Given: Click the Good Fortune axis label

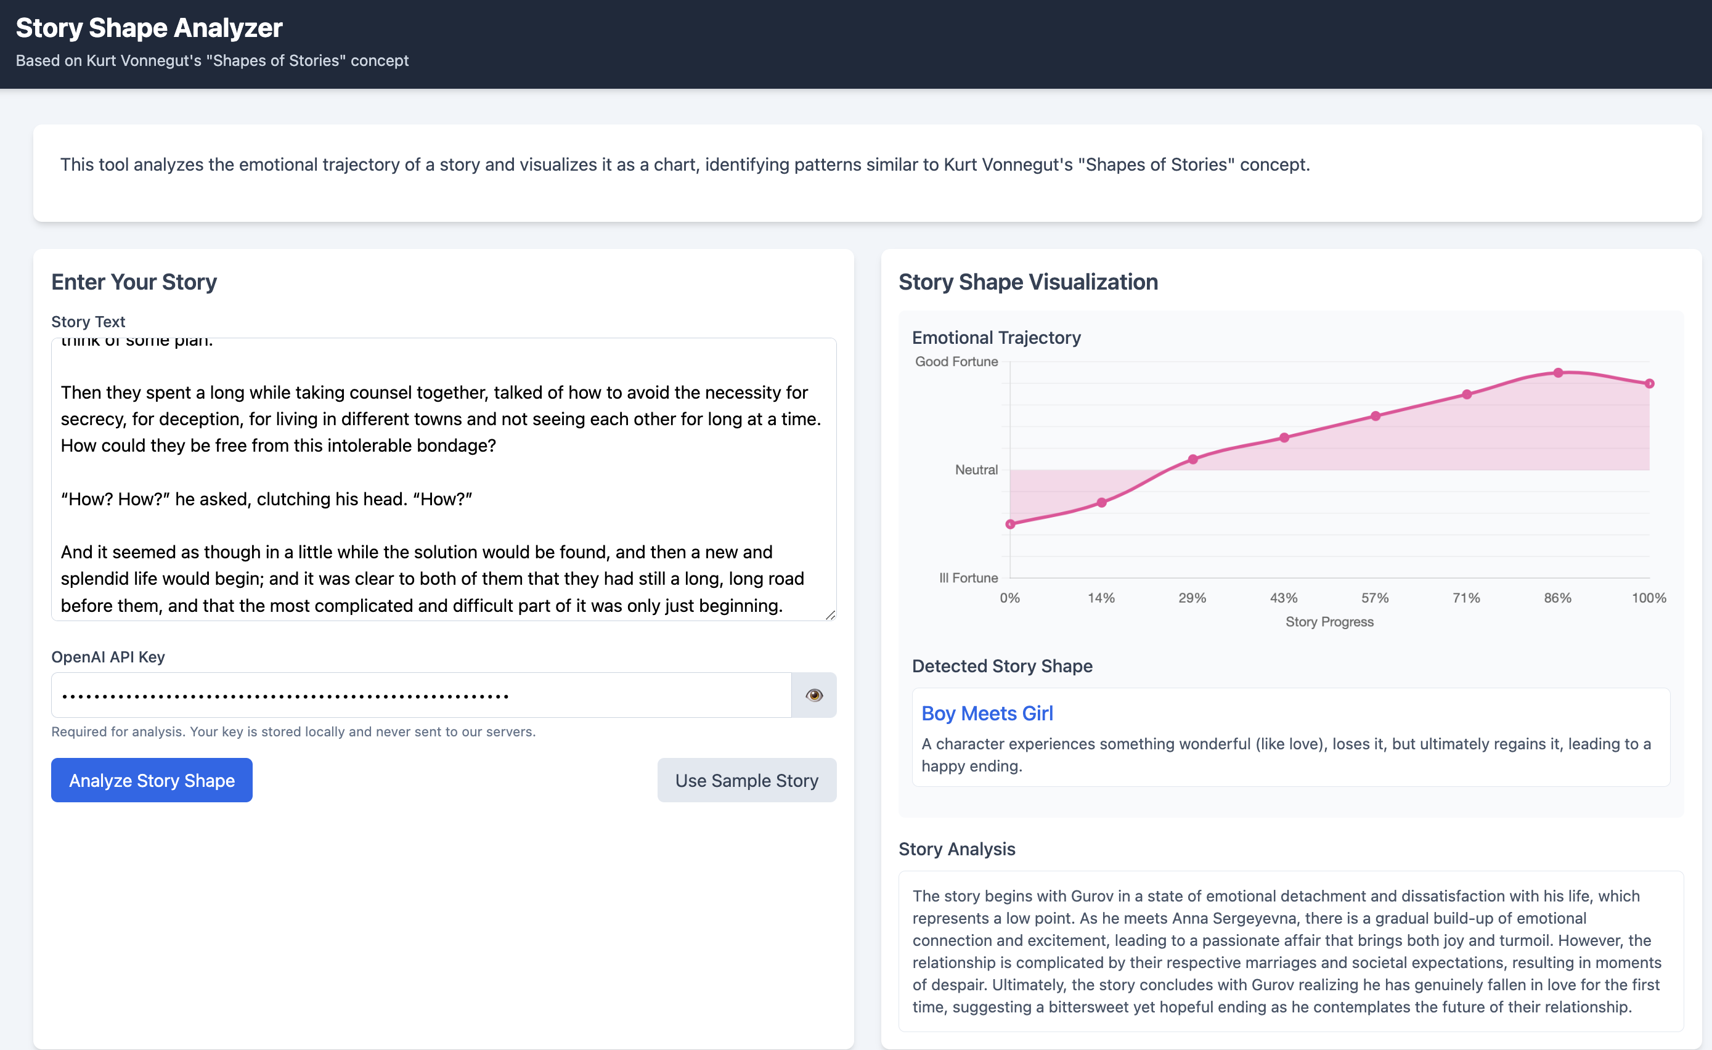Looking at the screenshot, I should [x=956, y=361].
